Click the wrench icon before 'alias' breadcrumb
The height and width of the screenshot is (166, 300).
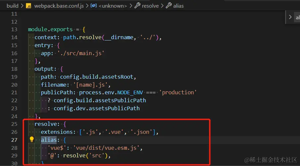click(x=169, y=6)
